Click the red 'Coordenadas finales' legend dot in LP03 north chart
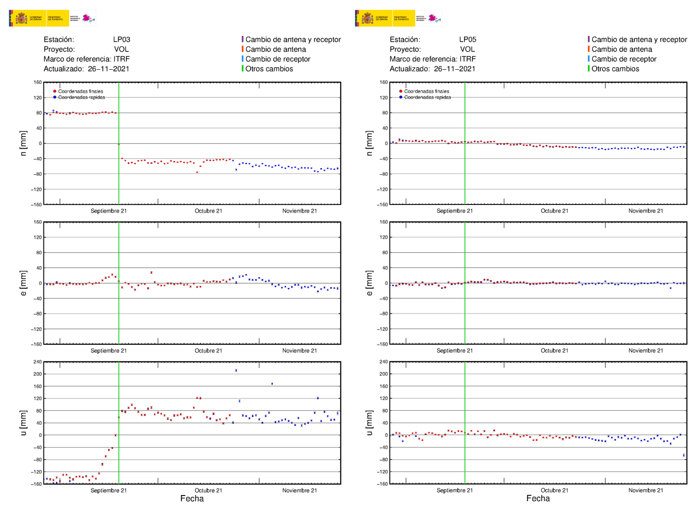The width and height of the screenshot is (693, 508). 55,91
